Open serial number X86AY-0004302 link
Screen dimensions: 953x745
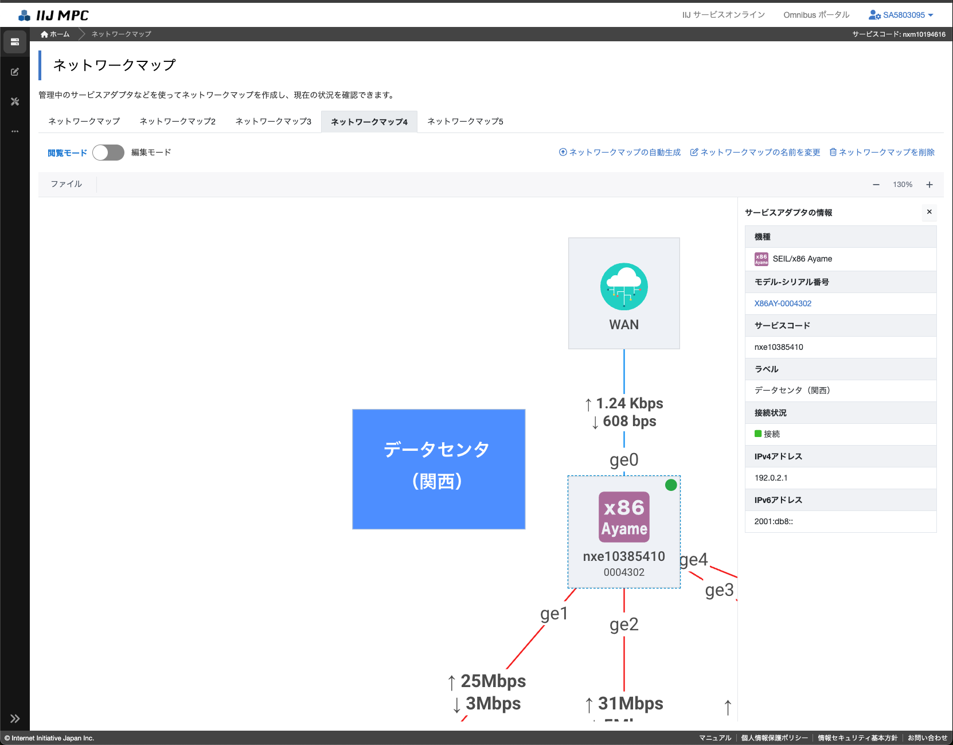[x=783, y=303]
